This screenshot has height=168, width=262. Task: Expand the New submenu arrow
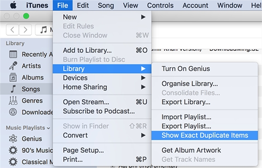click(x=143, y=17)
